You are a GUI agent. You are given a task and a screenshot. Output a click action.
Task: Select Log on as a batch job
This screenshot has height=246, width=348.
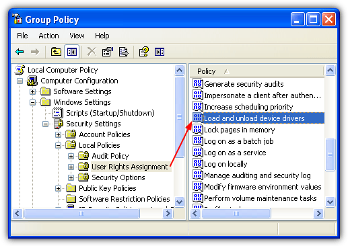[239, 141]
